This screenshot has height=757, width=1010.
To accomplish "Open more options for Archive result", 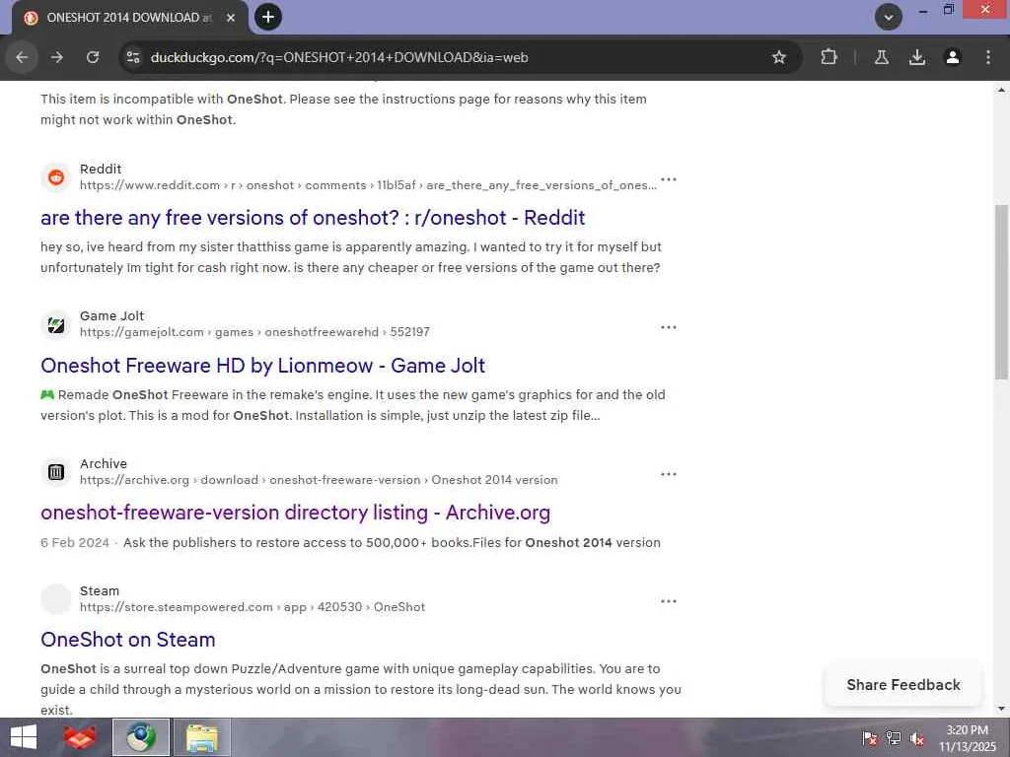I will (x=669, y=474).
